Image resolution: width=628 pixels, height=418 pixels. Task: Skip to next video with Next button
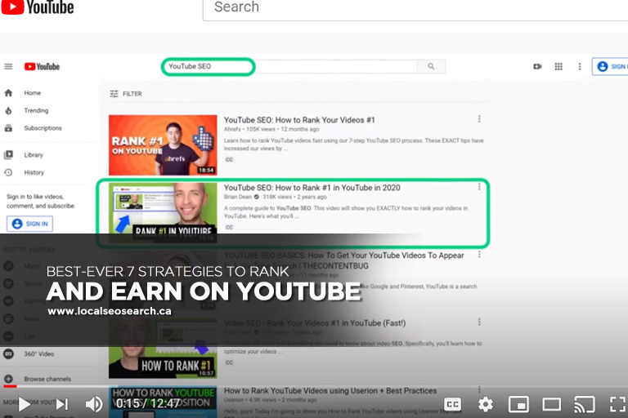point(61,404)
